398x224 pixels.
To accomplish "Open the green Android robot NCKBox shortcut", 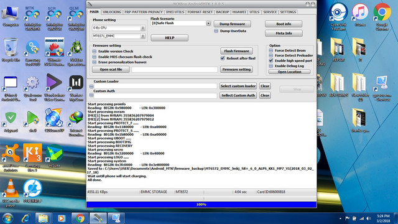I will click(76, 52).
